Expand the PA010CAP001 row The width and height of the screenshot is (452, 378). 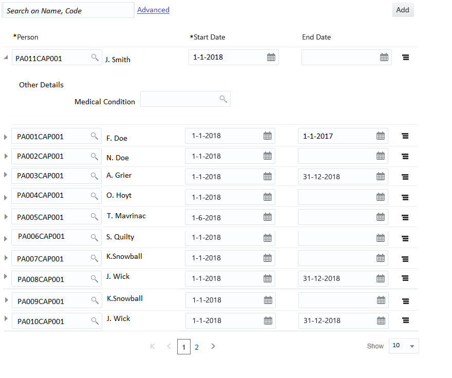pos(6,318)
